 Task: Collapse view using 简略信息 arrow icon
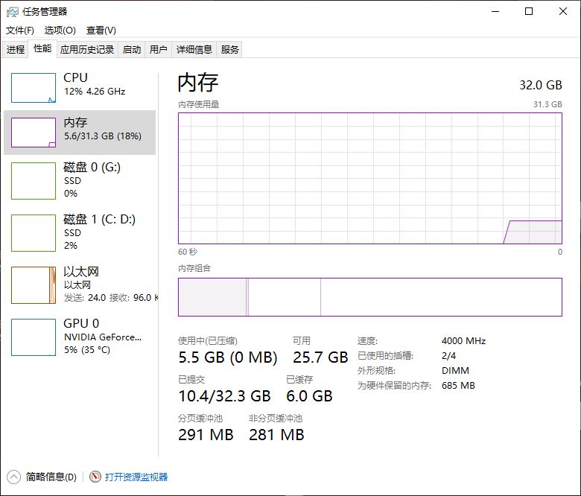(14, 477)
